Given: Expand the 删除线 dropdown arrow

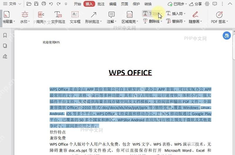Looking at the screenshot, I should [x=162, y=21].
